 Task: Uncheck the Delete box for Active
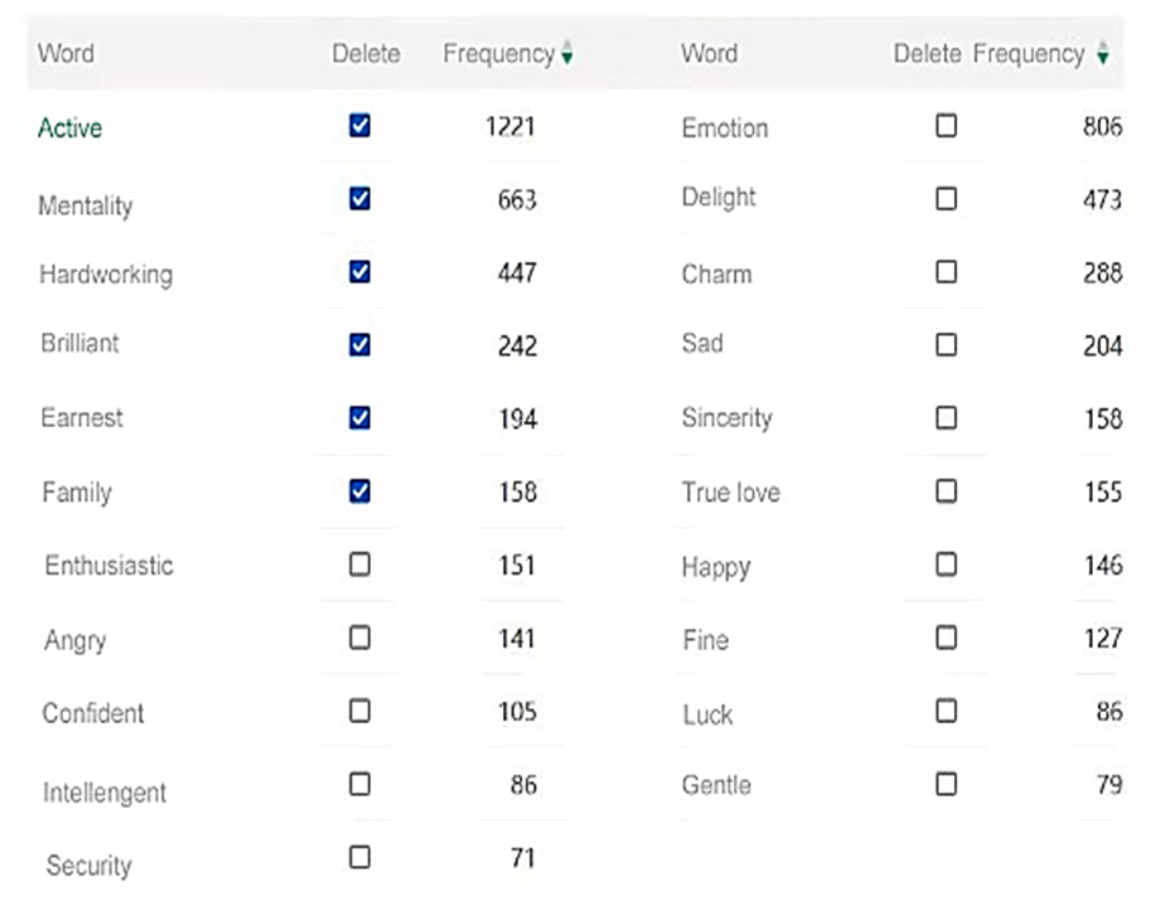[360, 125]
